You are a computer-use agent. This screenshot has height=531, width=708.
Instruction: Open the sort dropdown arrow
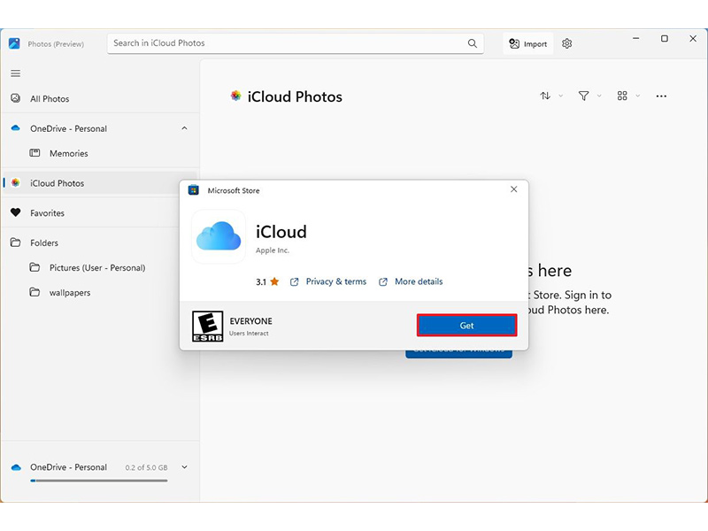pos(561,96)
